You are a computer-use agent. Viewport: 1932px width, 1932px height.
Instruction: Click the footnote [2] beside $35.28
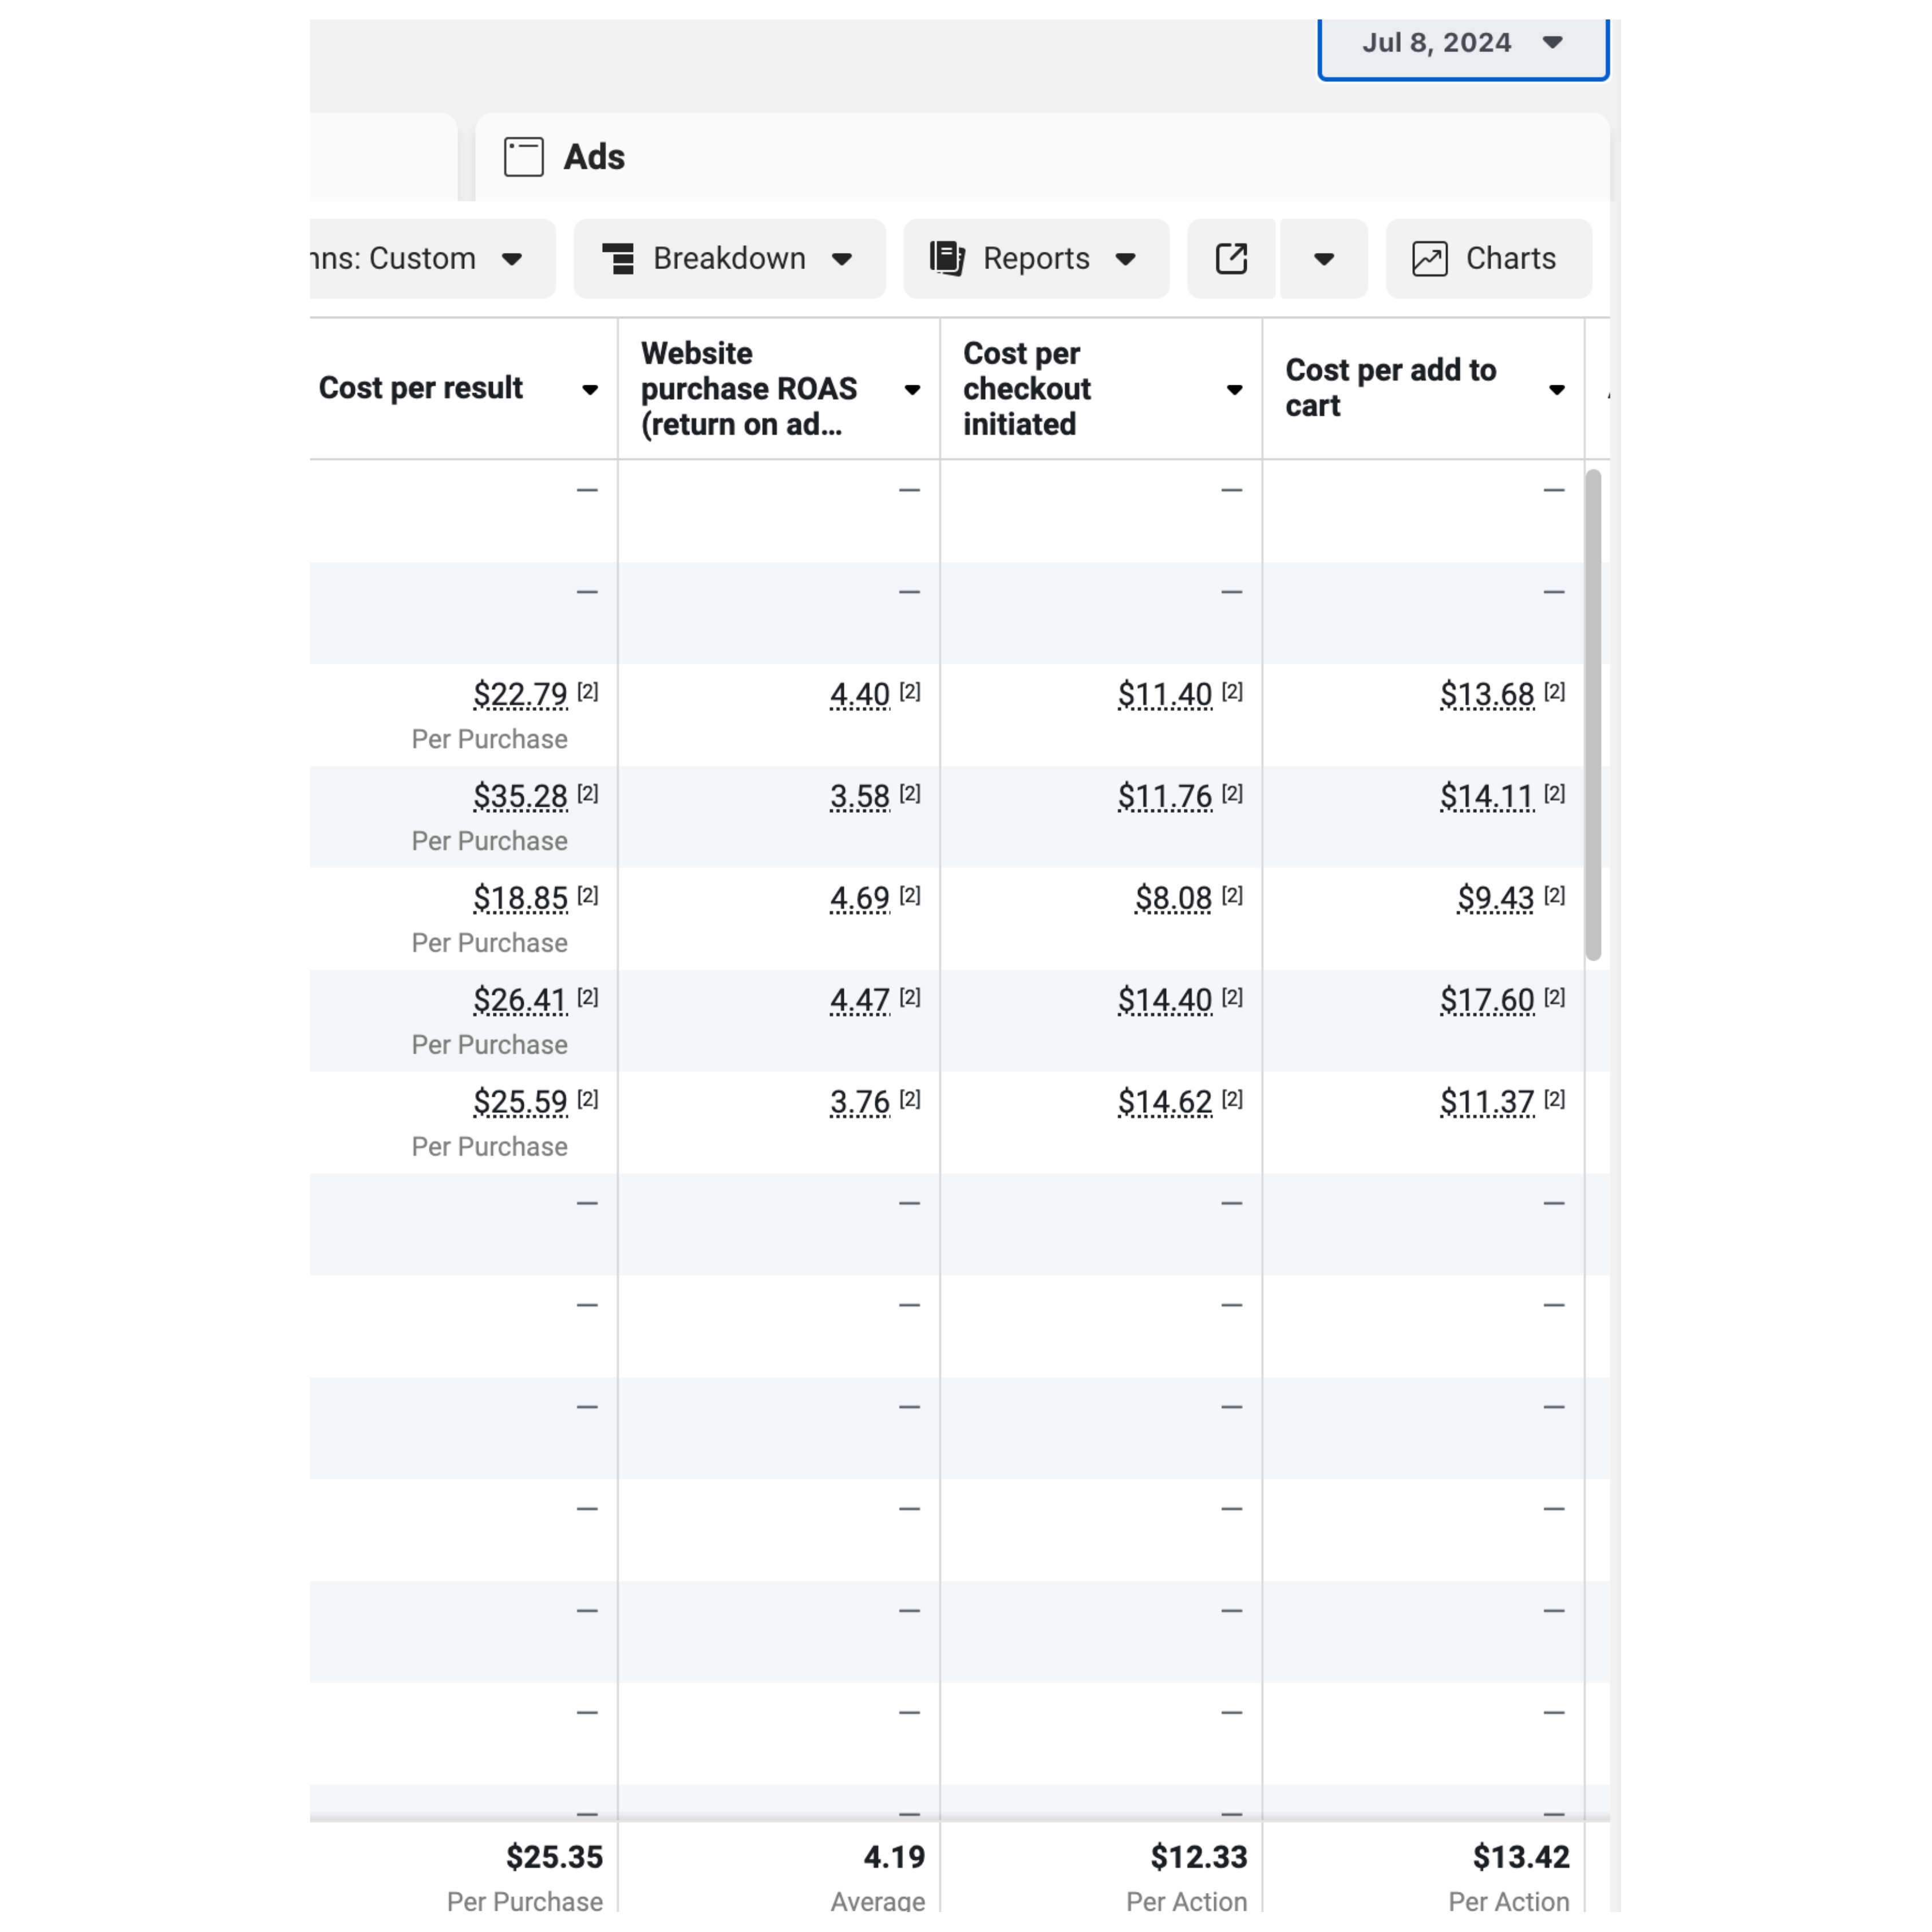coord(588,794)
